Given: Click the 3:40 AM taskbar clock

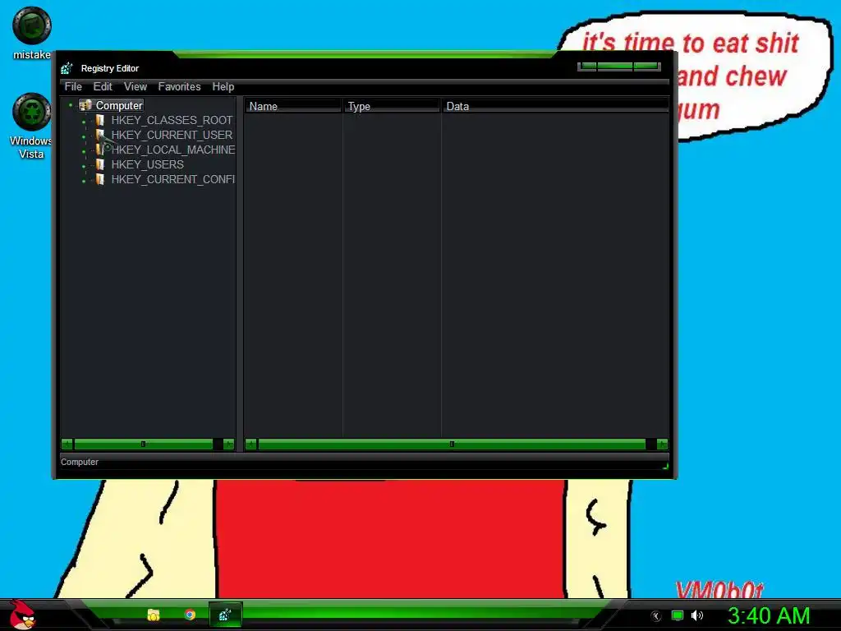Looking at the screenshot, I should click(769, 615).
